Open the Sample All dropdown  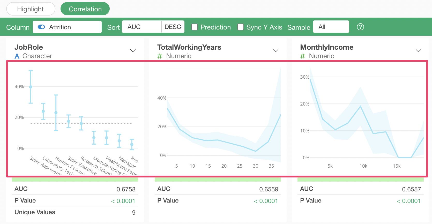[x=331, y=27]
